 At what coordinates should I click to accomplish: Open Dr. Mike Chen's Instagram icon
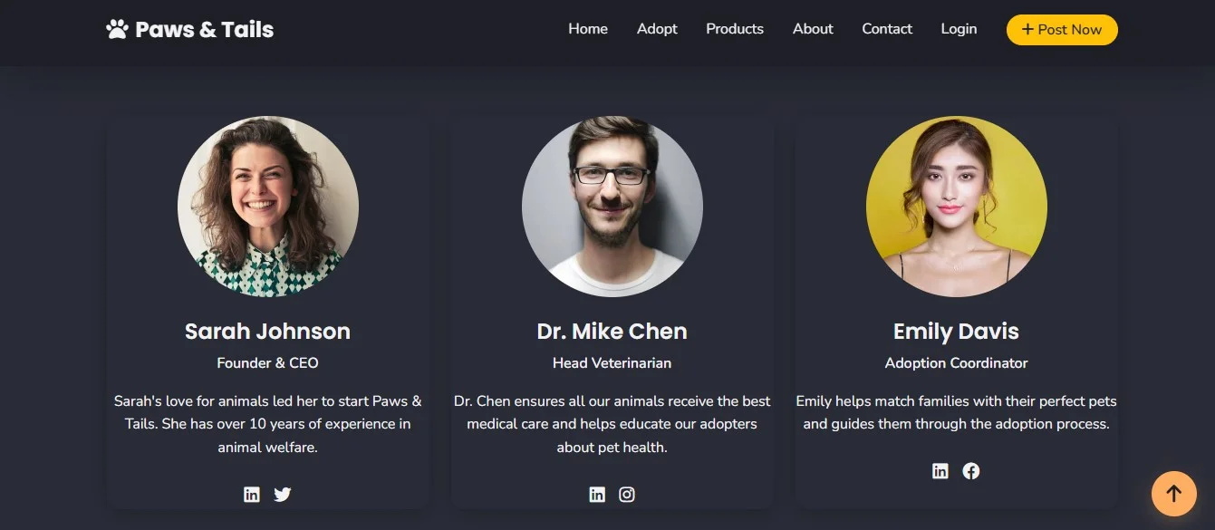click(627, 495)
